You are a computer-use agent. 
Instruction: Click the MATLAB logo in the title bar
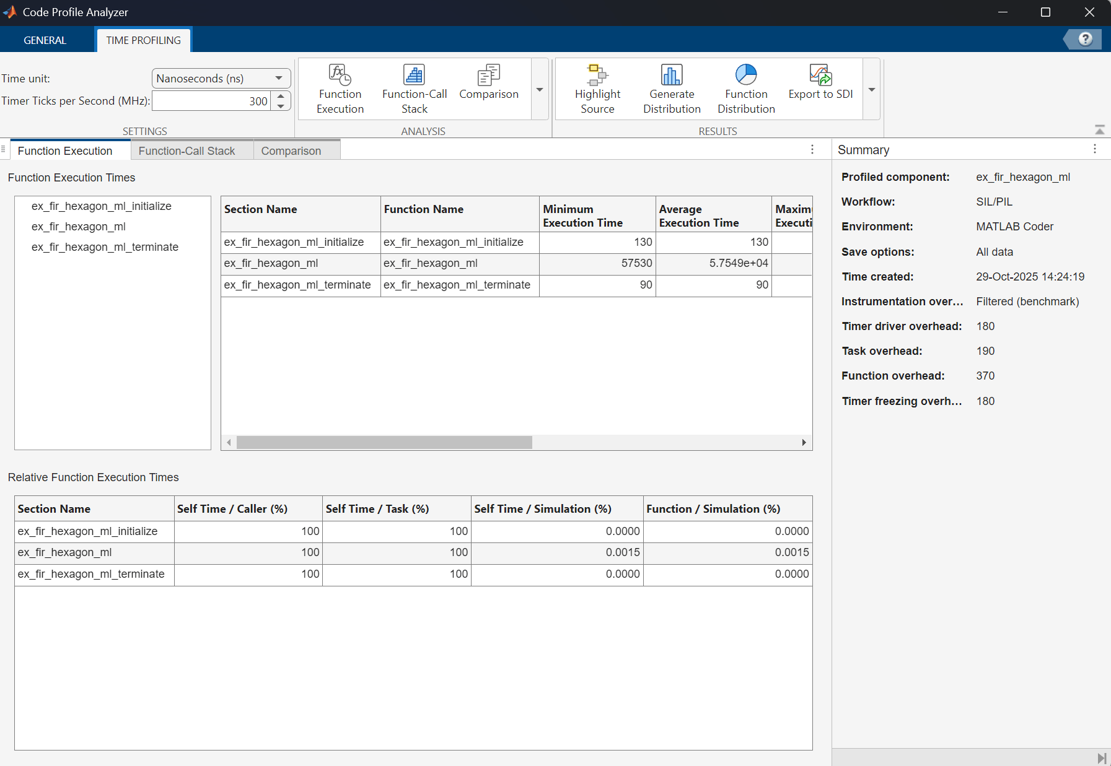point(9,12)
